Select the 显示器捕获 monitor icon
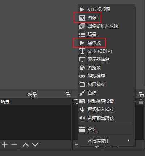The height and width of the screenshot is (156, 145). 82,59
